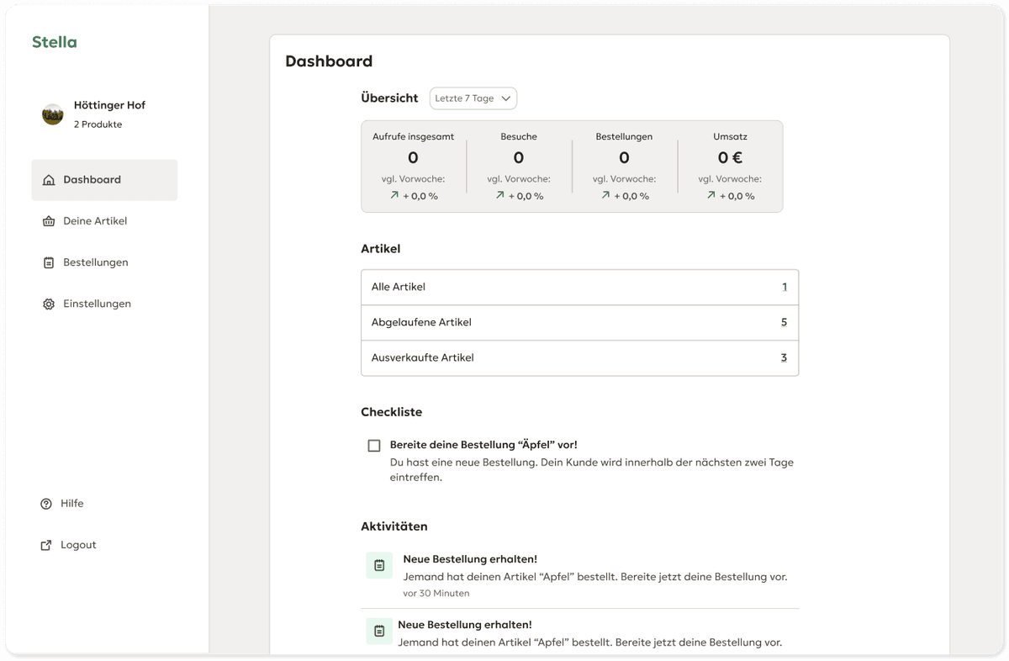Screen dimensions: 1009x661
Task: Select the Logout icon at sidebar bottom
Action: click(47, 544)
